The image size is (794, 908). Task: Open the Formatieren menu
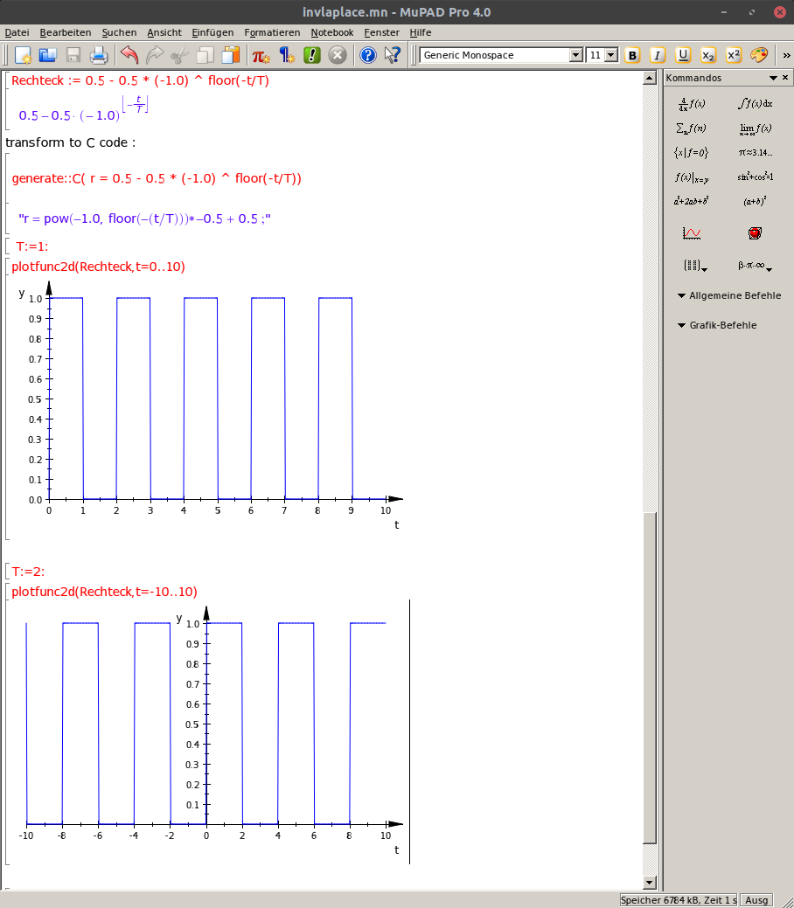272,32
